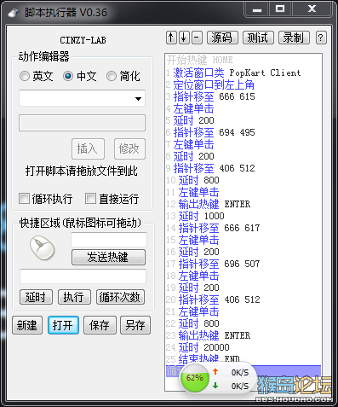Click the 修改 modify button
Screen dimensions: 338x407
coord(129,148)
